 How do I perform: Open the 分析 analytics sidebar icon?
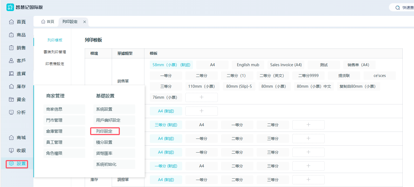click(11, 112)
